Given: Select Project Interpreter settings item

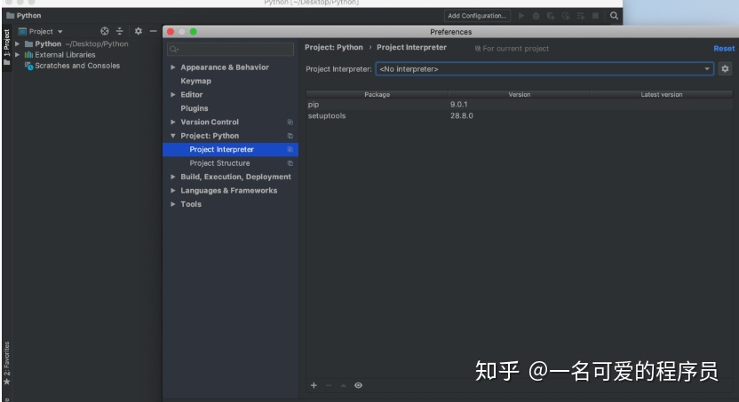Looking at the screenshot, I should (x=230, y=149).
